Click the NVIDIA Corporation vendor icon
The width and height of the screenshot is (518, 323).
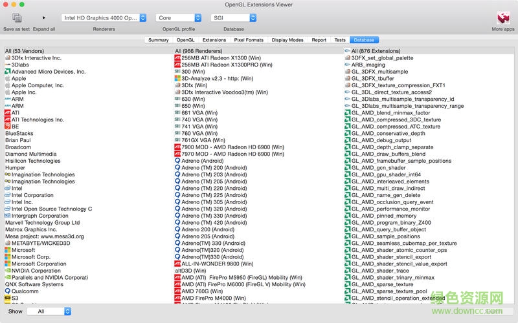tap(7, 271)
